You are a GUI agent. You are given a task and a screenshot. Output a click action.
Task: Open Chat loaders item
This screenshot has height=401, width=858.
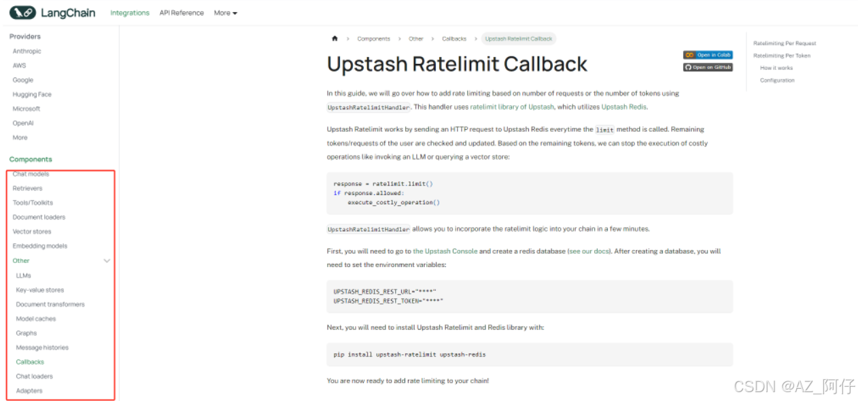[34, 376]
